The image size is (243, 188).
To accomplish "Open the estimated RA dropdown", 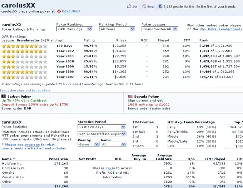I will tap(102, 134).
